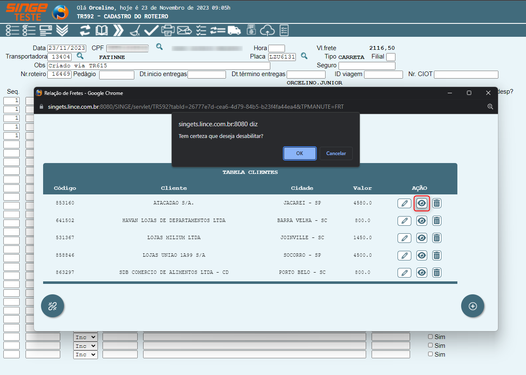The height and width of the screenshot is (375, 526).
Task: Delete the LOJAS MILIUM LTDA row
Action: point(437,238)
